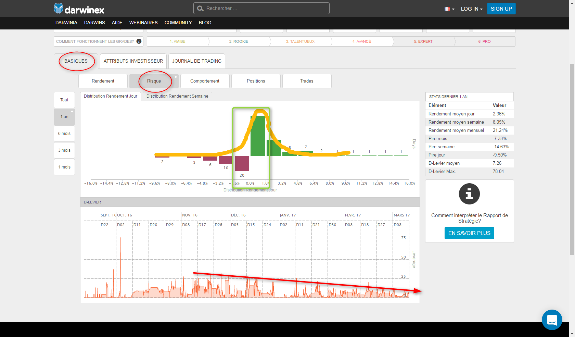Viewport: 575px width, 337px height.
Task: Click in the Rechercher search field
Action: click(x=265, y=8)
